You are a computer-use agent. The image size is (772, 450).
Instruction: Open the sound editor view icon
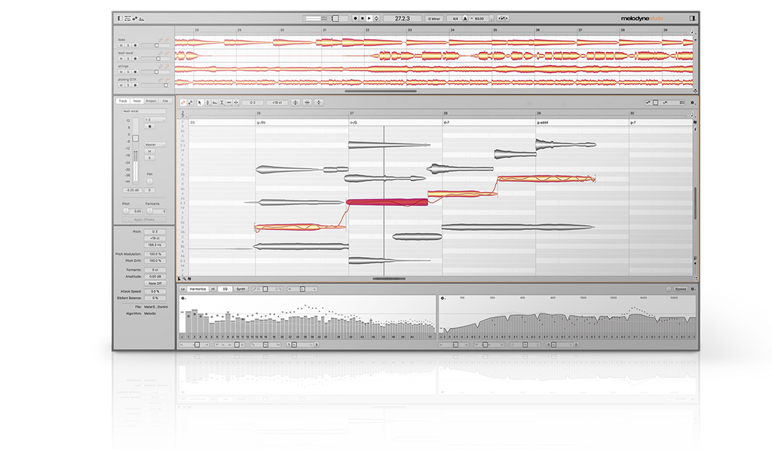pyautogui.click(x=142, y=19)
